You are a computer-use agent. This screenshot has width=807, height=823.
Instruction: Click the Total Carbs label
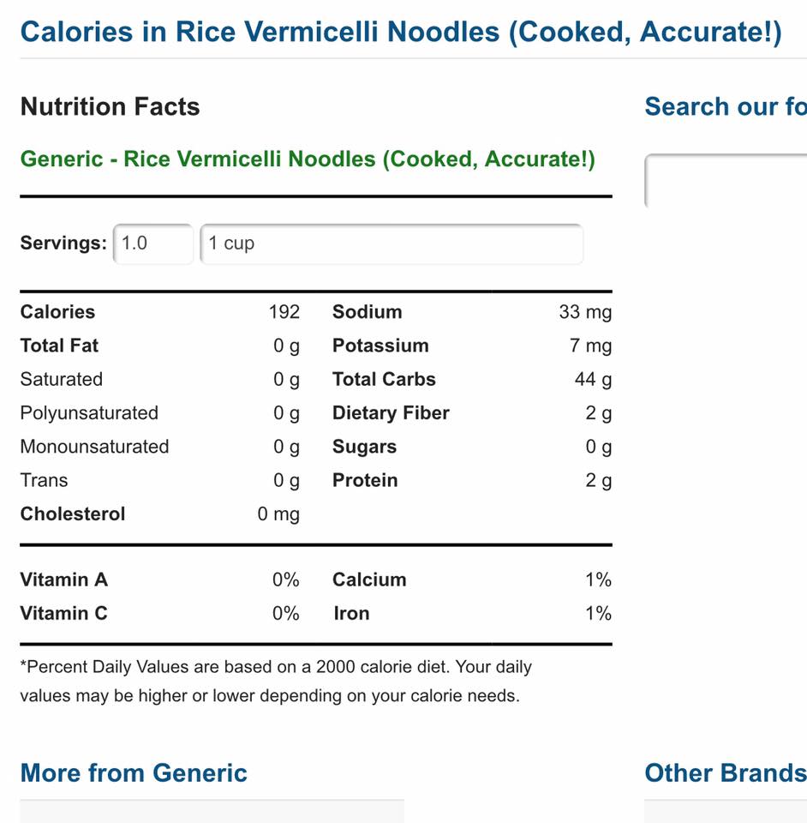[384, 379]
